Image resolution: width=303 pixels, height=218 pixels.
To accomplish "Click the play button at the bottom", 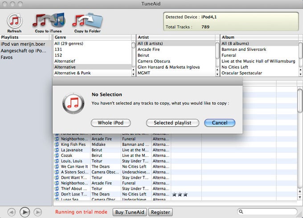I will click(25, 212).
